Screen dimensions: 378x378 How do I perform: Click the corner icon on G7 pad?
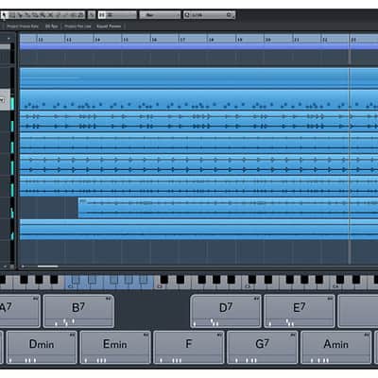(293, 335)
